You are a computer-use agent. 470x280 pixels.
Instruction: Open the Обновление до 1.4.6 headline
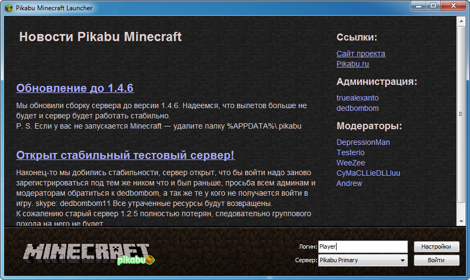75,88
